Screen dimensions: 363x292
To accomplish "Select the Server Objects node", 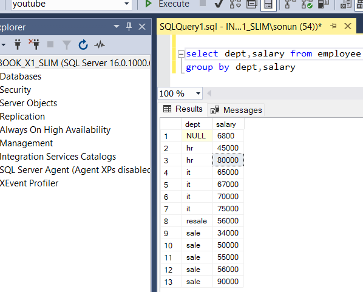I will click(29, 103).
